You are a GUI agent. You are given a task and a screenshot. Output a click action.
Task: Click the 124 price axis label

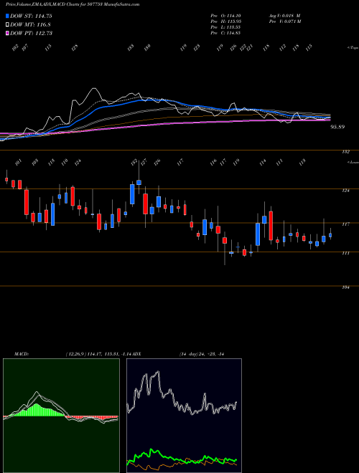click(x=346, y=191)
